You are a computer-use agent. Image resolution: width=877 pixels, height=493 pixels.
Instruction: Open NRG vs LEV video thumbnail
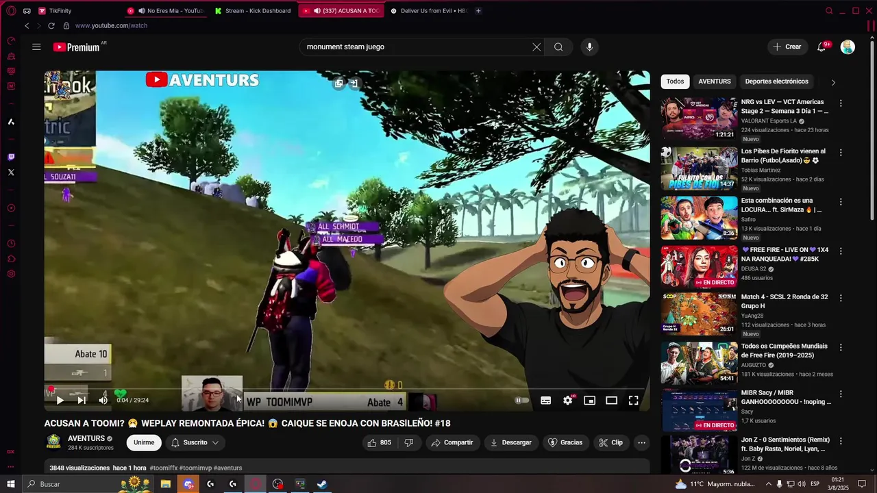pos(699,119)
